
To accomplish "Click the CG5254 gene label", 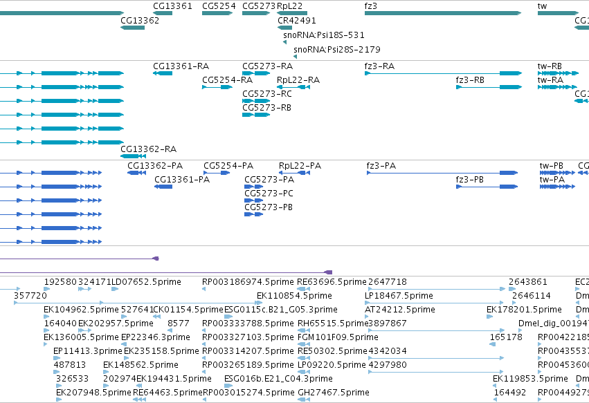I will pos(219,6).
